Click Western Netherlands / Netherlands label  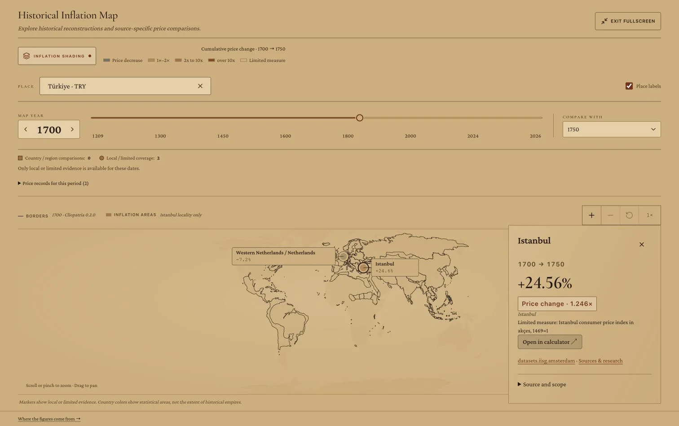(283, 256)
